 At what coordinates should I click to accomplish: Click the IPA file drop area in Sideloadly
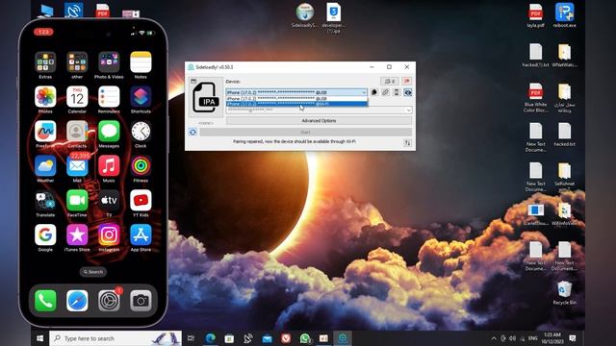[x=206, y=97]
